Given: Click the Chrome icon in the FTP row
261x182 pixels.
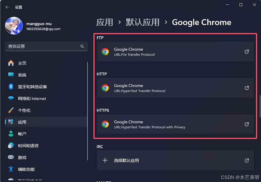Looking at the screenshot, I should coord(106,51).
